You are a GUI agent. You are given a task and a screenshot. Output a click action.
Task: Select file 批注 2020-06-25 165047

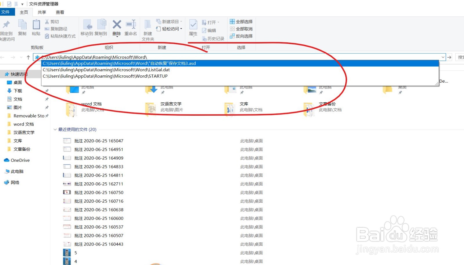99,141
